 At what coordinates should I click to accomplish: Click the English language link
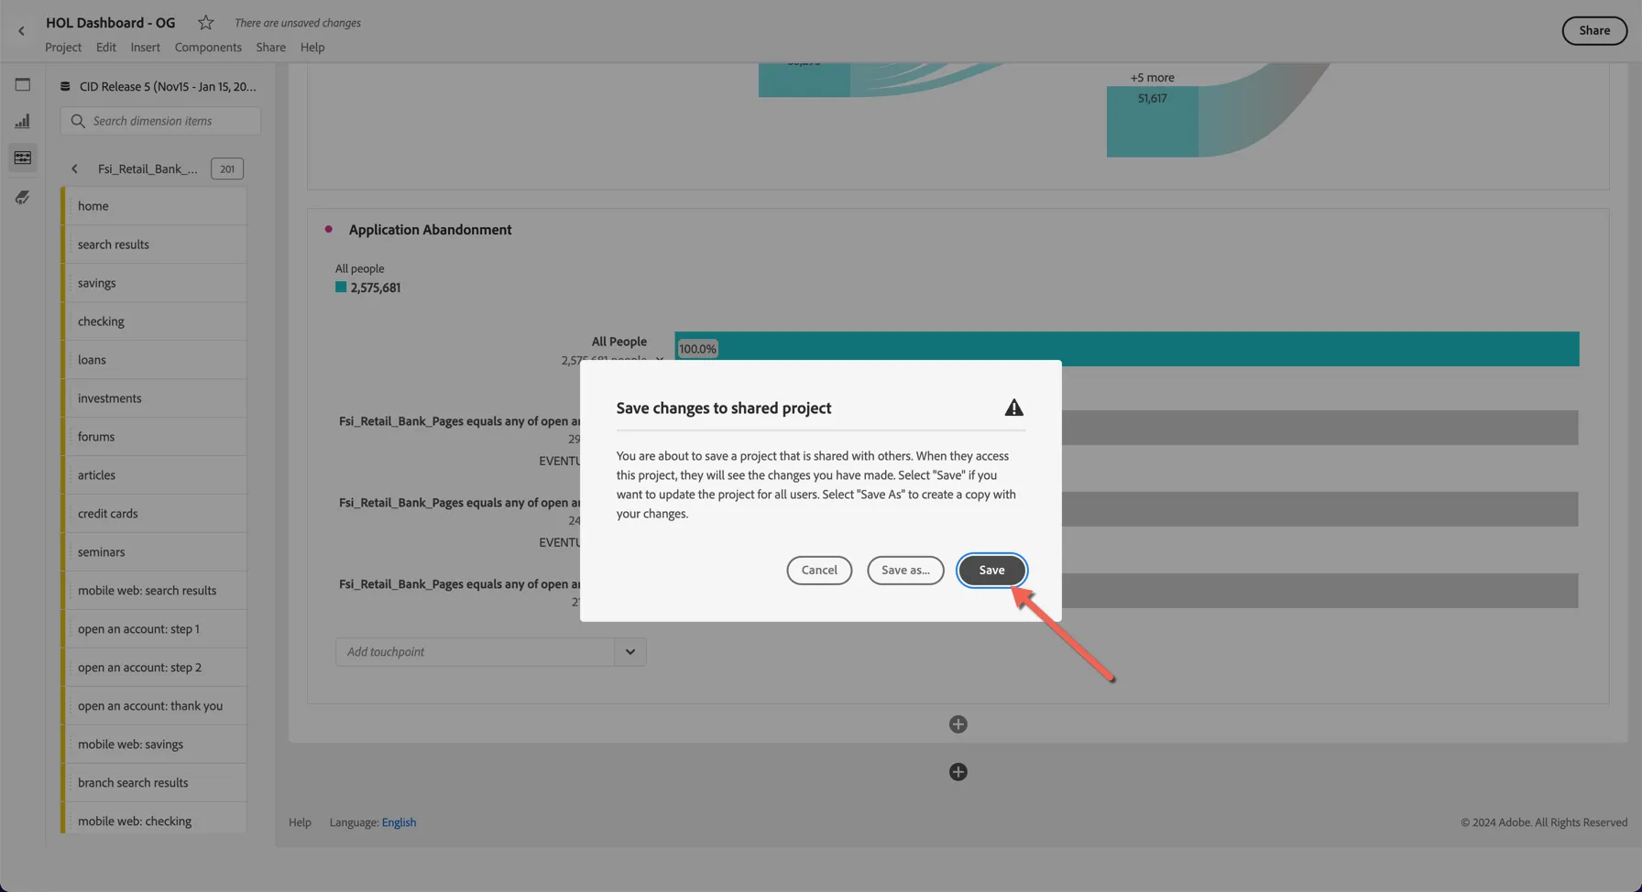(399, 822)
